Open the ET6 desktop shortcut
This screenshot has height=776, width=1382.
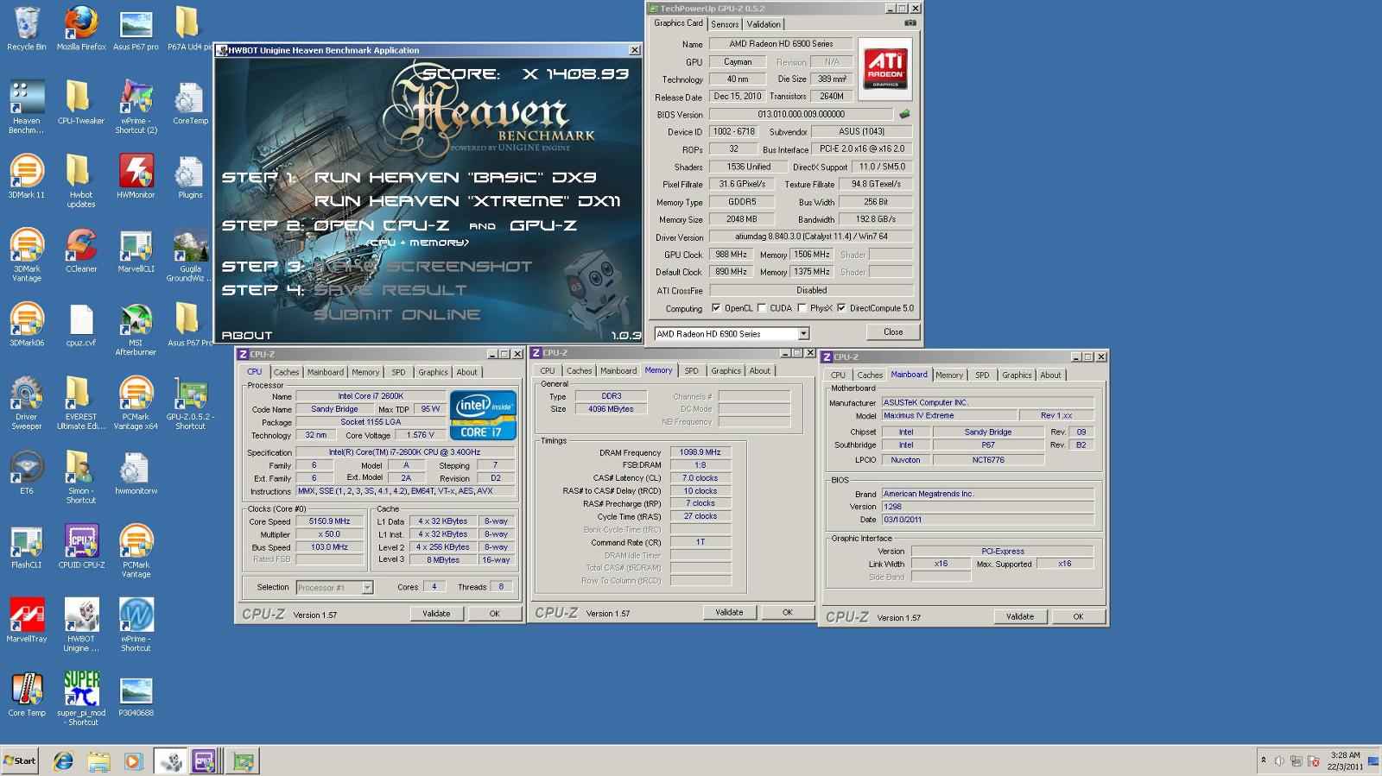click(x=27, y=474)
